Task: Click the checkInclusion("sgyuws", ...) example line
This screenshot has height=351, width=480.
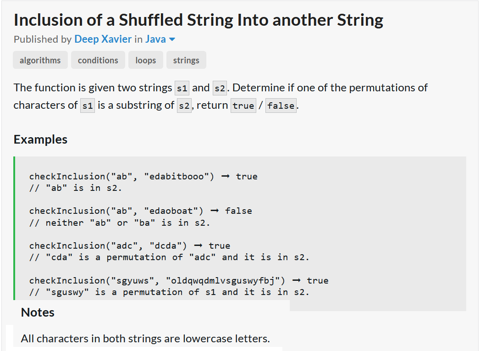Action: pos(179,281)
